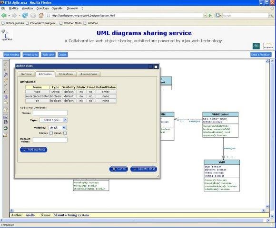Screen dimensions: 276x228
Task: Open the Strumenti menu
Action: click(x=72, y=8)
